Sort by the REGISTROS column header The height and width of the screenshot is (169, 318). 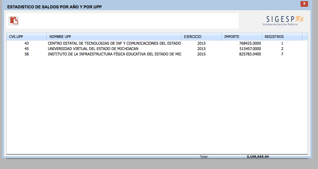tap(282, 37)
